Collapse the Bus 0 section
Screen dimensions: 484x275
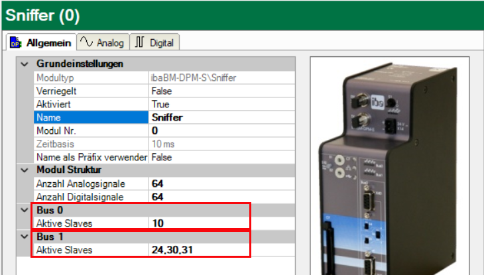coord(25,210)
